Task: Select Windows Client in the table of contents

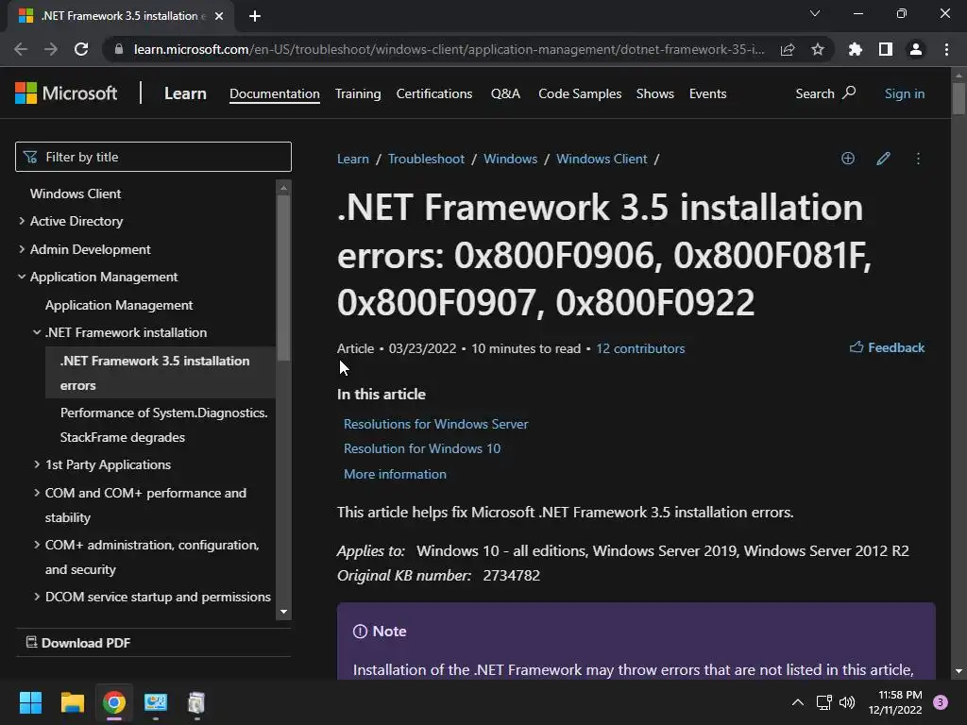Action: pyautogui.click(x=76, y=194)
